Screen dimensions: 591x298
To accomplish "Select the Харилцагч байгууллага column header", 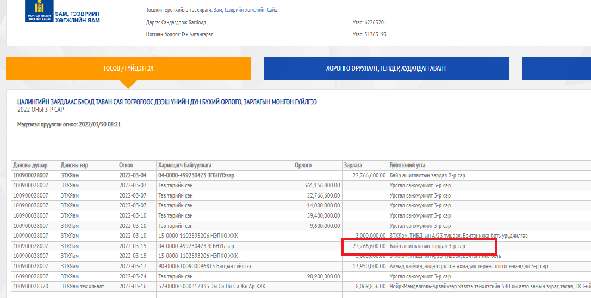I will pos(184,165).
